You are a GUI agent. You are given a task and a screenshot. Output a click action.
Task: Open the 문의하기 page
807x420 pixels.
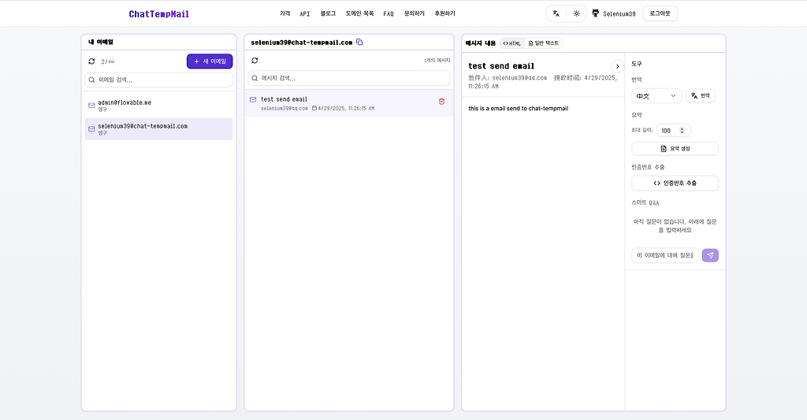415,13
